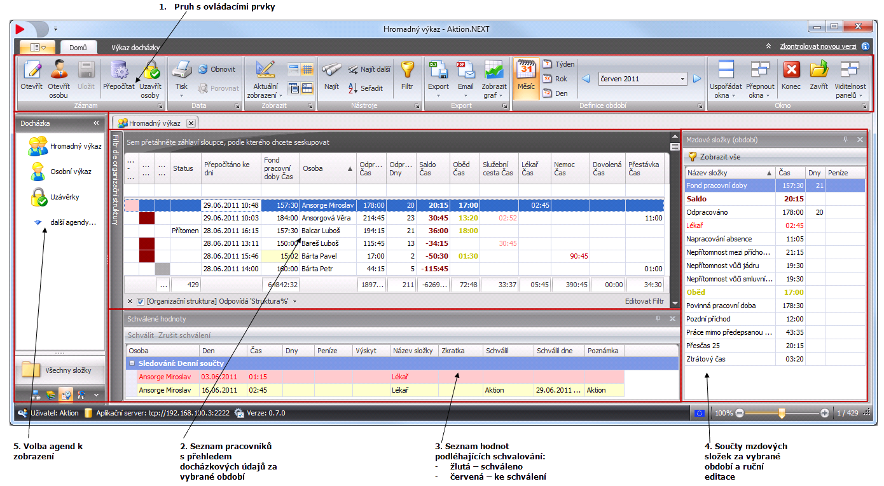Click the Uzavřít osoby padlock icon
884x486 pixels.
click(x=151, y=79)
